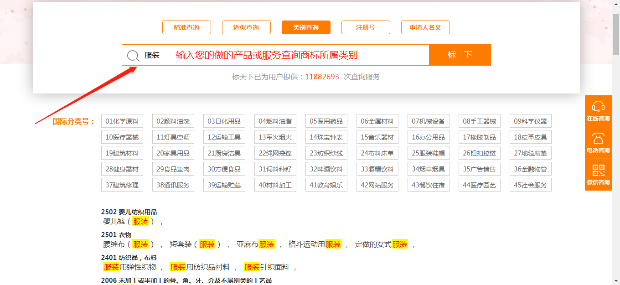Viewport: 620px width, 285px height.
Task: Open the 申请人名义 query tab
Action: tap(425, 27)
